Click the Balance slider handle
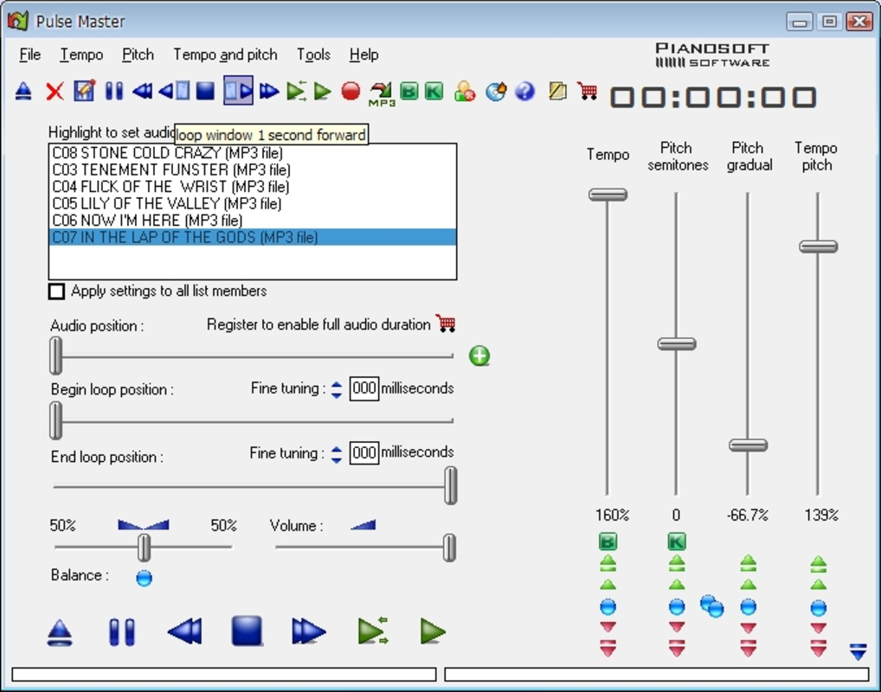 (x=144, y=548)
